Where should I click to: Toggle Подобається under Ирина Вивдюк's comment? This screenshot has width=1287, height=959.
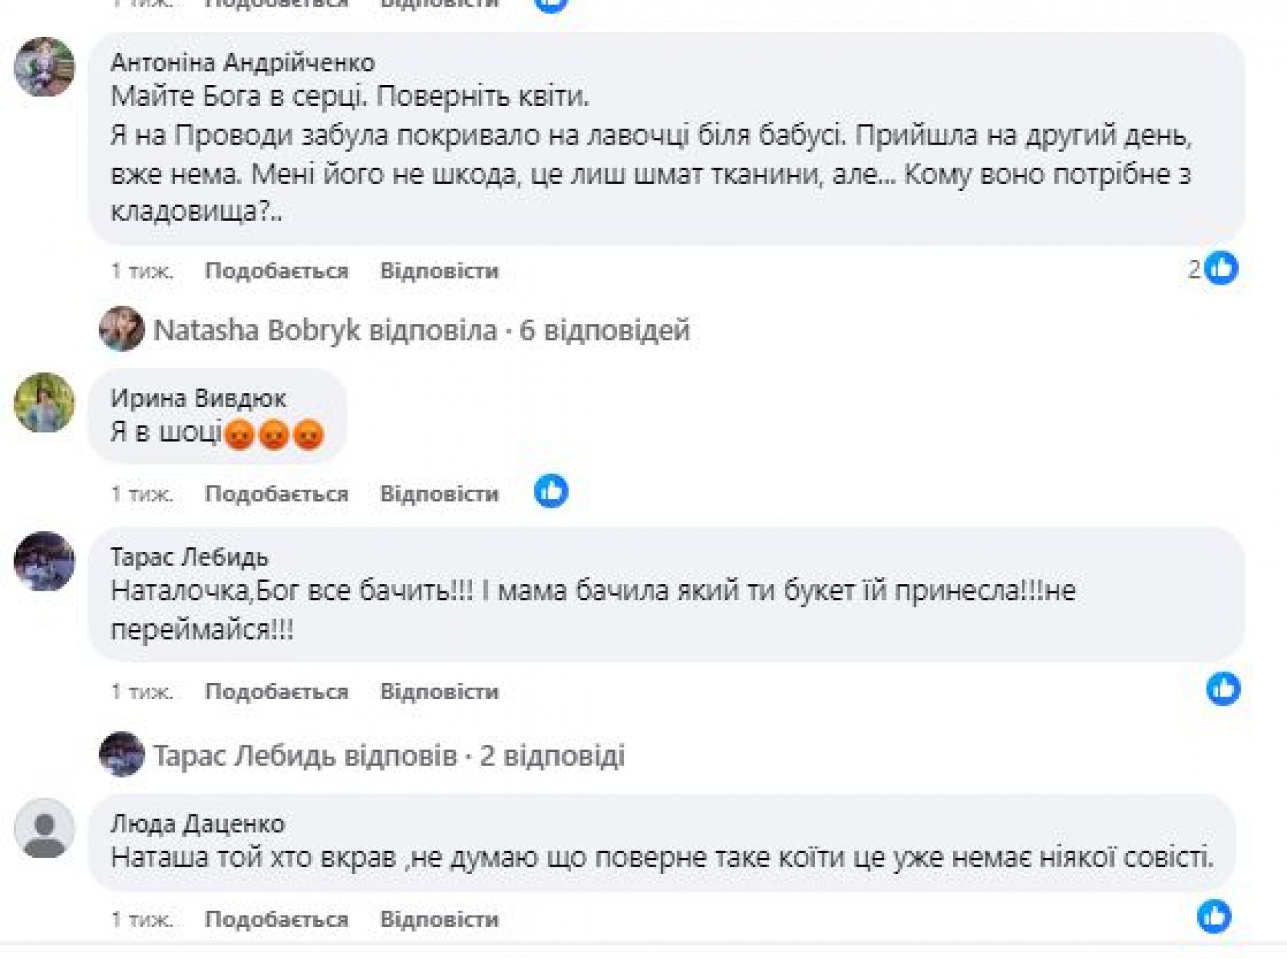pyautogui.click(x=276, y=494)
